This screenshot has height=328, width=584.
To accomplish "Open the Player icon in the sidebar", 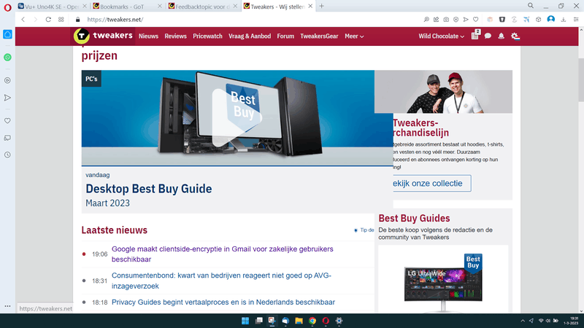I will pos(7,80).
